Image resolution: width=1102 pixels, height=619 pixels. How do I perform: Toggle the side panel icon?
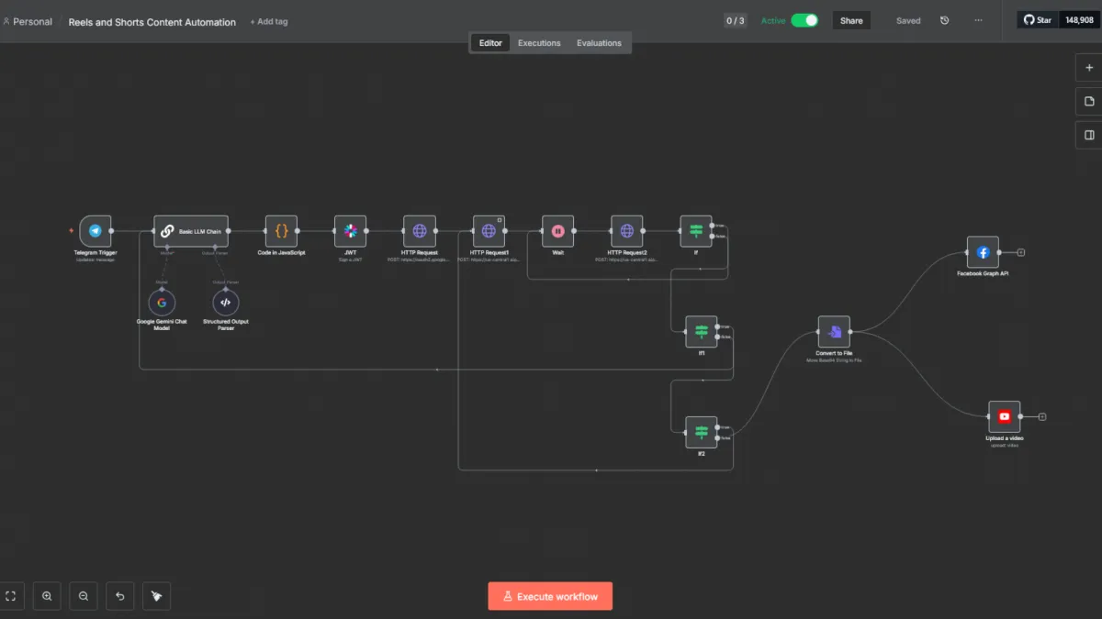pos(1089,135)
